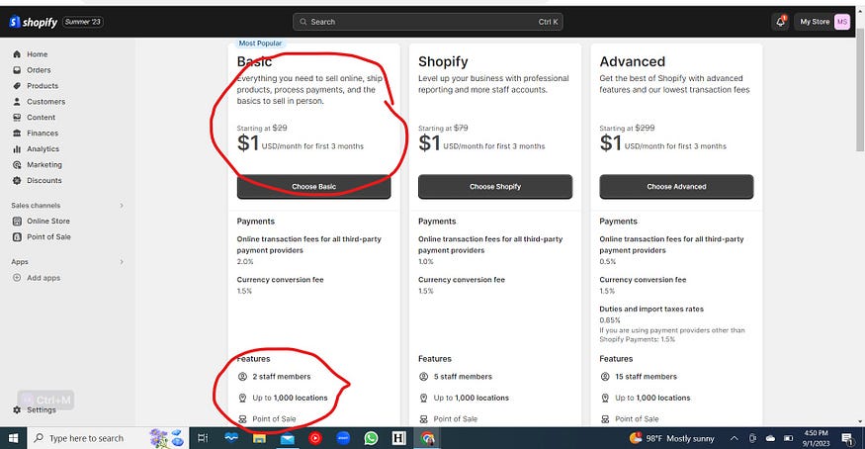Open Orders from the sidebar
865x449 pixels.
(39, 70)
